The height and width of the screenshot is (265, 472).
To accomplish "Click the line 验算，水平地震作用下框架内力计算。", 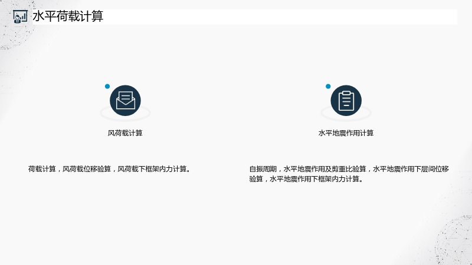I will coord(307,179).
